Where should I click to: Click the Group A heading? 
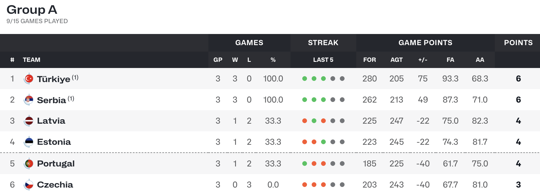pyautogui.click(x=32, y=10)
